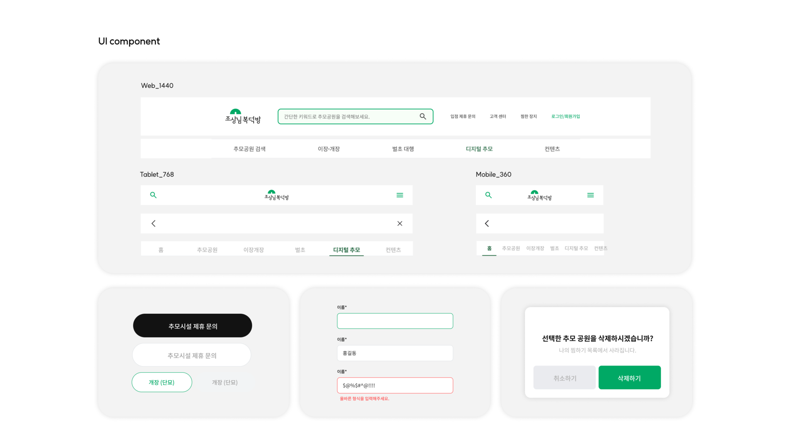The width and height of the screenshot is (795, 446).
Task: Switch to 컨텐츠 tab in mobile nav
Action: tap(600, 248)
